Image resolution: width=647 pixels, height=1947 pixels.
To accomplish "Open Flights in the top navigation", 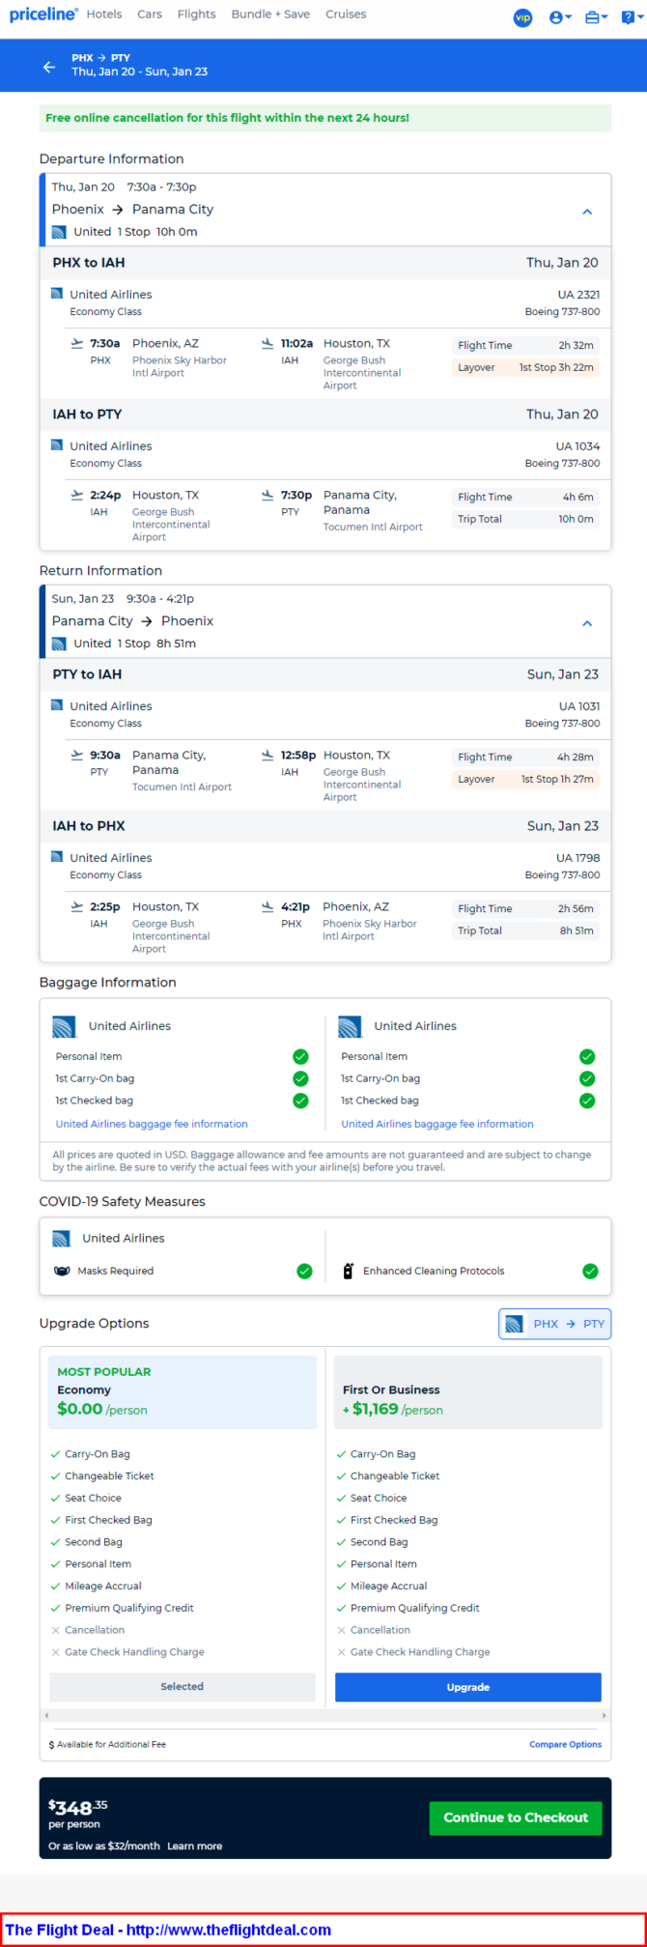I will pyautogui.click(x=197, y=14).
